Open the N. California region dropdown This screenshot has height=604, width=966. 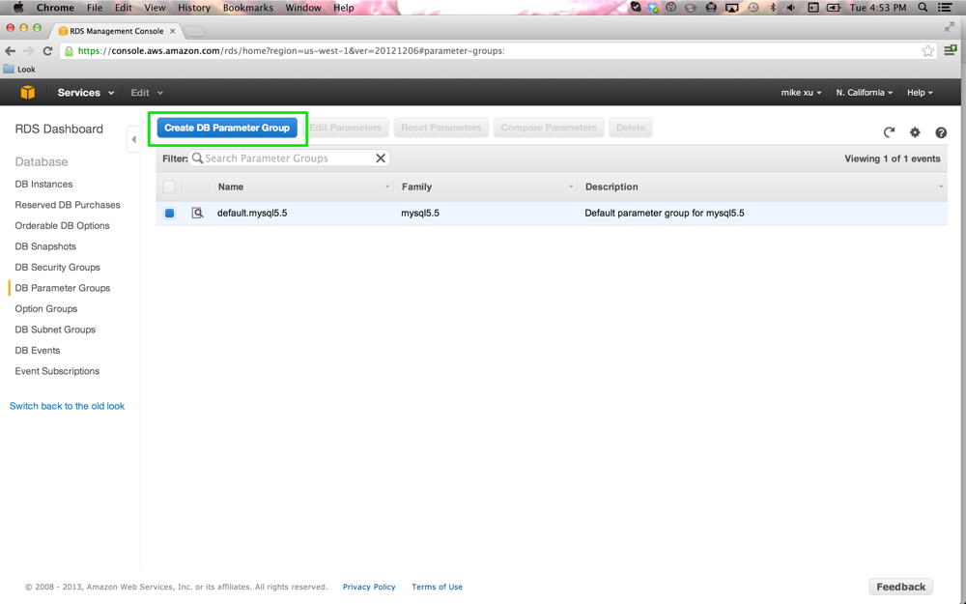(x=864, y=93)
